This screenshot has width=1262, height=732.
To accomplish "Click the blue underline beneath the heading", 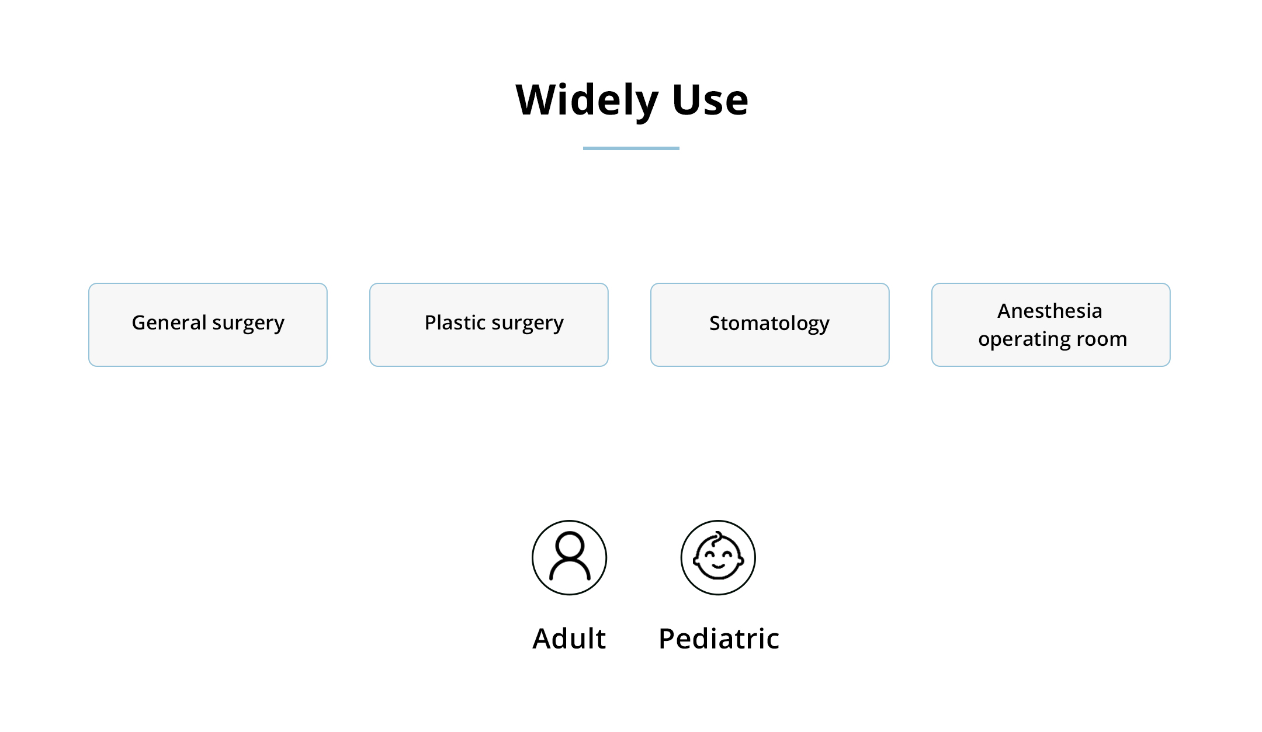I will [631, 148].
